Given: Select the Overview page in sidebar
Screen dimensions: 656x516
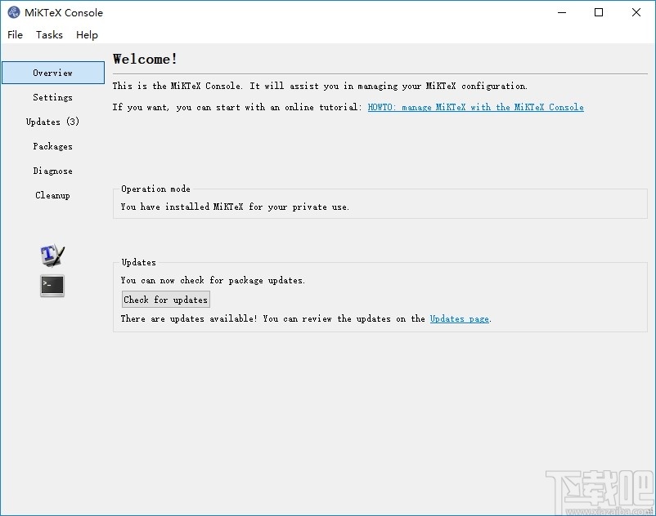Looking at the screenshot, I should coord(53,73).
